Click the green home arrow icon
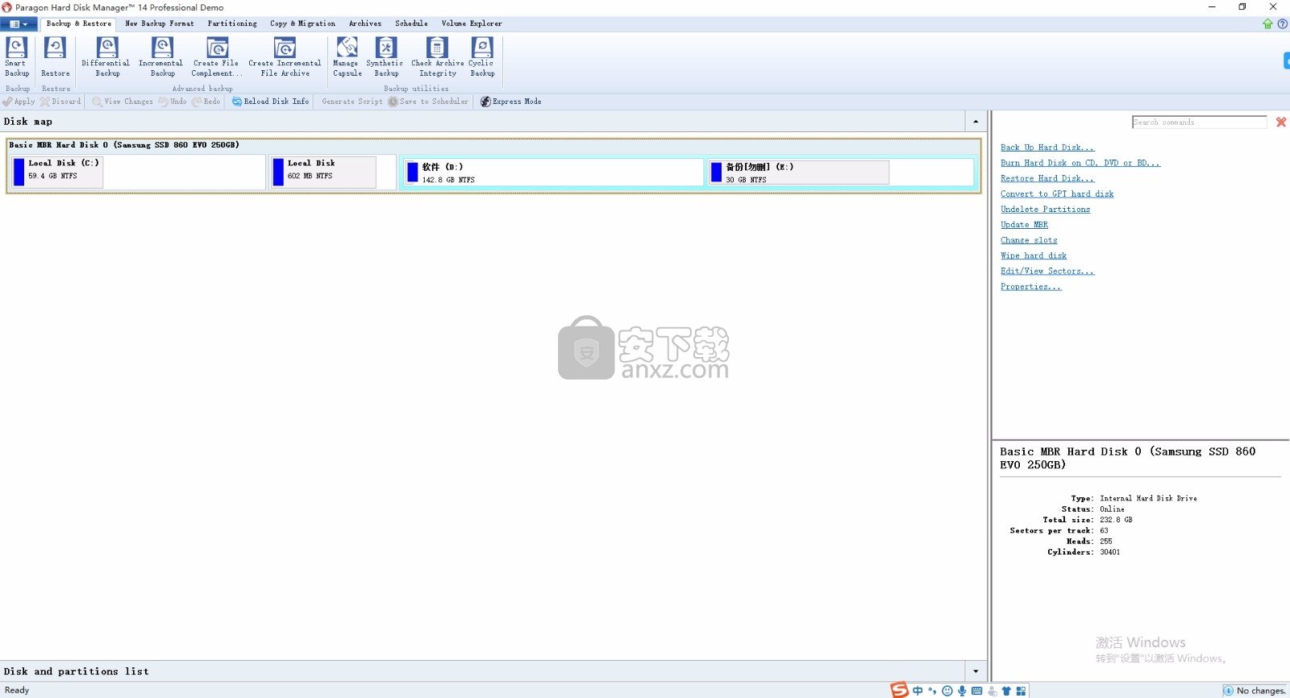 click(1267, 24)
